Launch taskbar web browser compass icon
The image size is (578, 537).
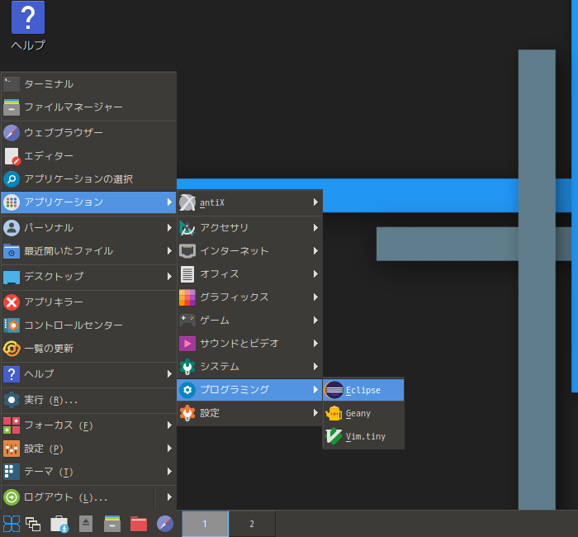pos(165,524)
